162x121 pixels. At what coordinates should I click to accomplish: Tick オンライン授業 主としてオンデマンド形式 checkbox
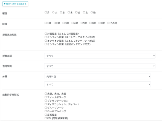(x=46, y=41)
